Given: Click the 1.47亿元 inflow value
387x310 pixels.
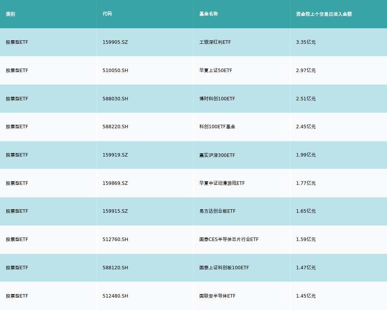Looking at the screenshot, I should pos(306,268).
